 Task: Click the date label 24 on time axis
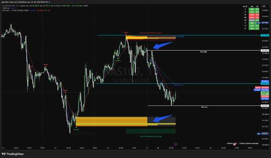click(x=55, y=148)
